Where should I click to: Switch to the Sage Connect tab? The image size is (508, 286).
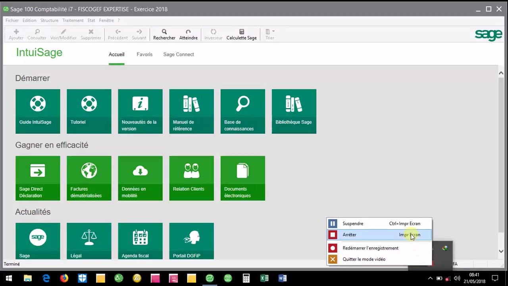click(179, 54)
